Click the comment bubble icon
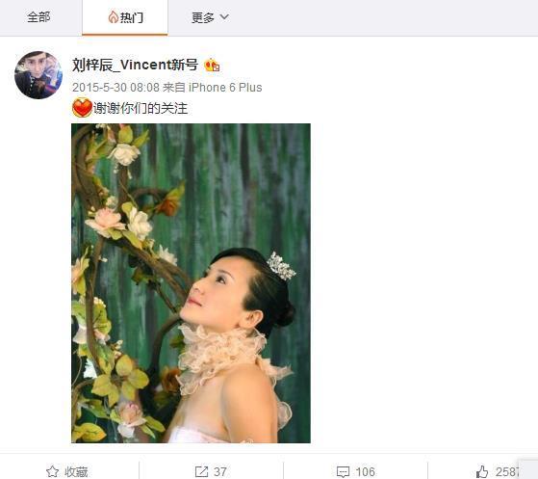This screenshot has width=538, height=479. pyautogui.click(x=343, y=472)
